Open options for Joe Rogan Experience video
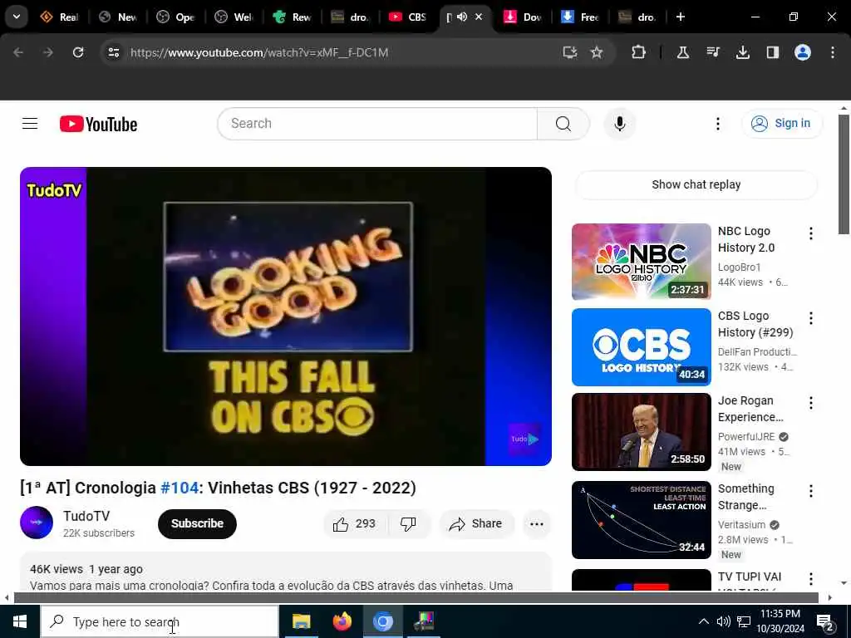Viewport: 851px width, 638px height. [810, 403]
